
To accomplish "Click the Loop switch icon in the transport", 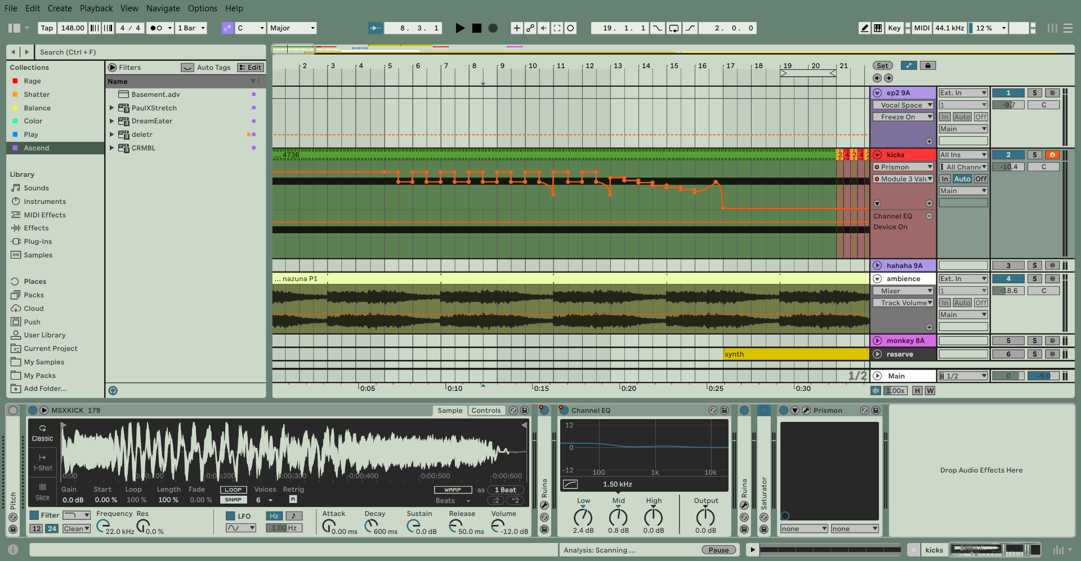I will click(673, 28).
